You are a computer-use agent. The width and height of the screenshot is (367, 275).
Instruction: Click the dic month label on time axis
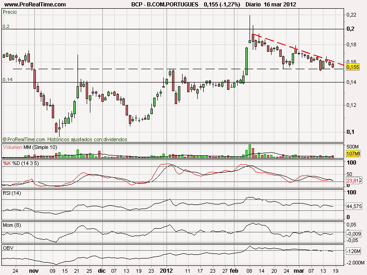(102, 271)
